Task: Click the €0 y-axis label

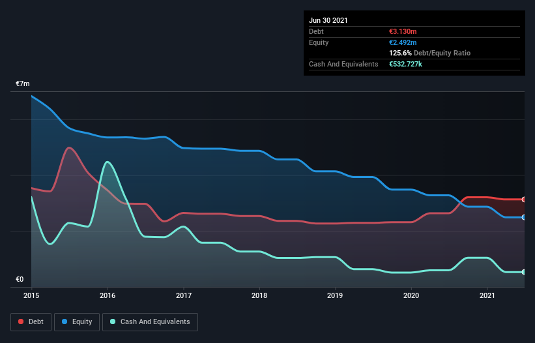Action: [20, 280]
